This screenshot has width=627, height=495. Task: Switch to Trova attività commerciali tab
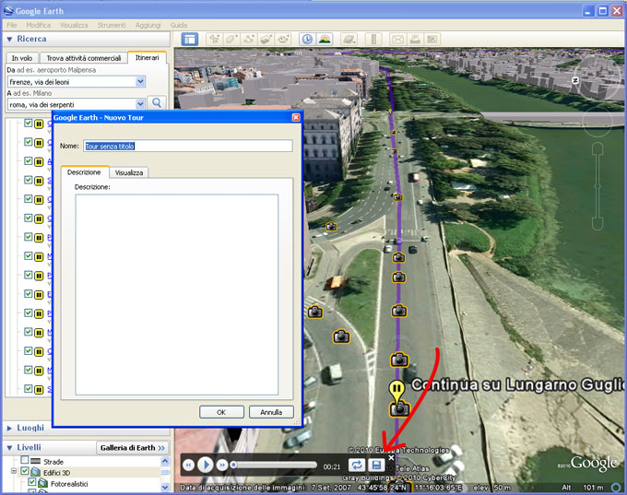[84, 58]
